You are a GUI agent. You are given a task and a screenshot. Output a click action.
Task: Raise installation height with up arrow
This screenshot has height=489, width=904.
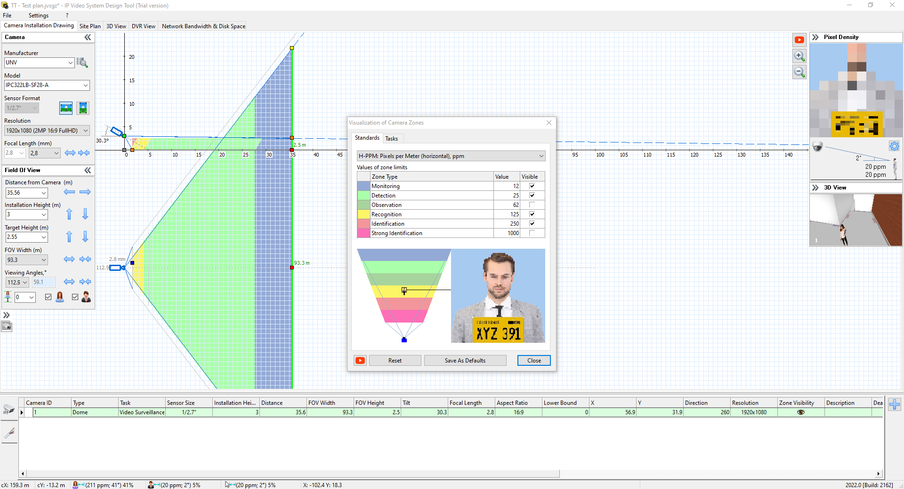69,214
